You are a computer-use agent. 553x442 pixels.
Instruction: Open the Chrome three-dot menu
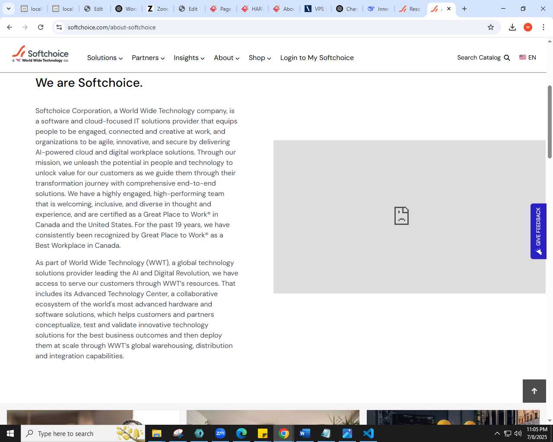[x=543, y=27]
